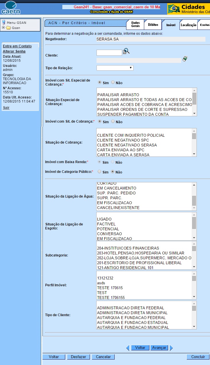
Task: Click the CAERN logo
Action: (x=11, y=8)
